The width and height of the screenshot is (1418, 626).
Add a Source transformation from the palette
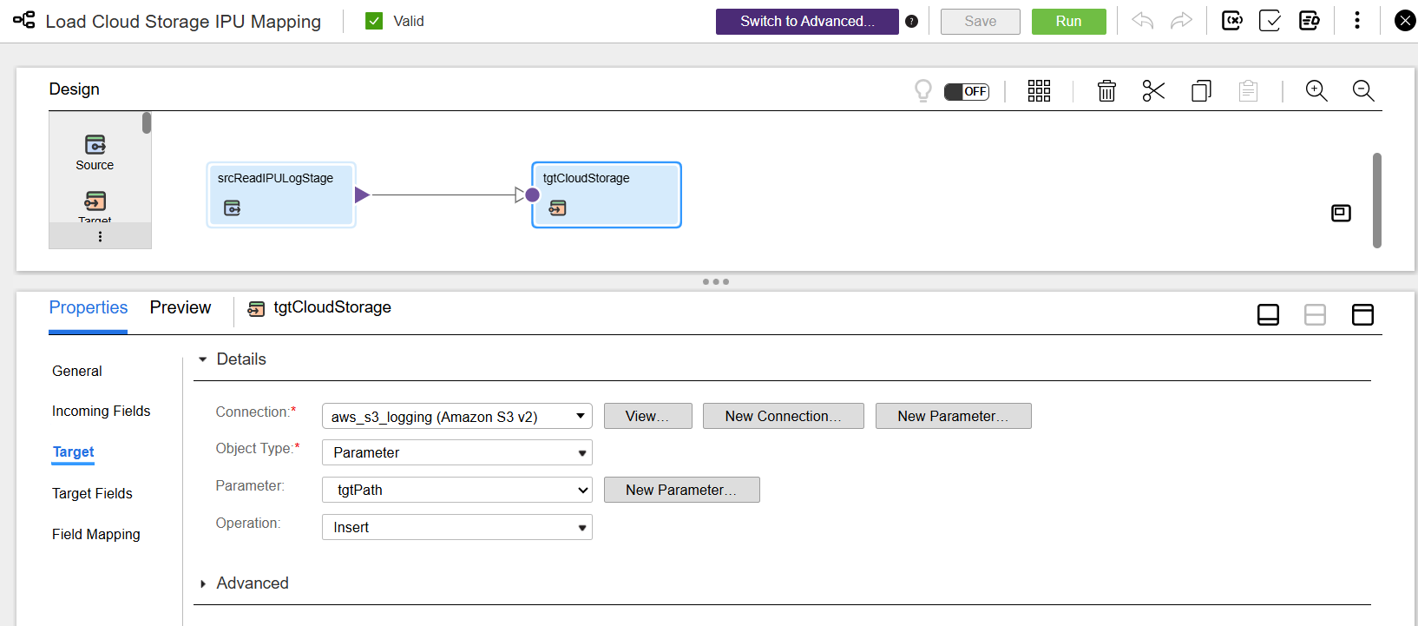click(x=95, y=152)
